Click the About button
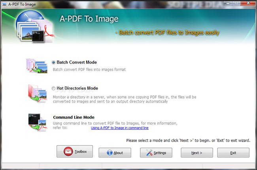This screenshot has height=170, width=257. (x=115, y=153)
